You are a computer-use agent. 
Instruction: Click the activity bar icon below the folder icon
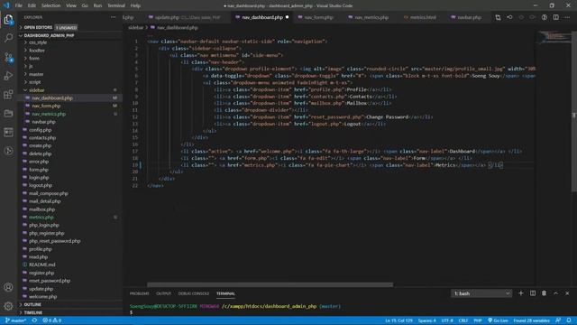tap(8, 133)
